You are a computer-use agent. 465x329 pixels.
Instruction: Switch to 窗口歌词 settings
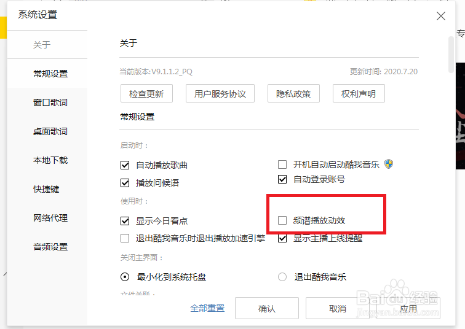50,103
